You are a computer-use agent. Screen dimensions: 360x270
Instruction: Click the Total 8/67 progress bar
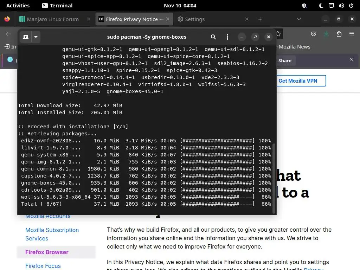(217, 204)
